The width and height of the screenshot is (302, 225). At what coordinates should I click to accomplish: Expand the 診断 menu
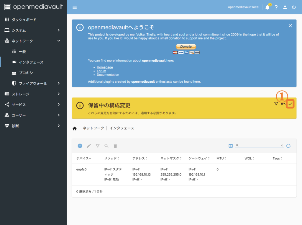coord(33,126)
